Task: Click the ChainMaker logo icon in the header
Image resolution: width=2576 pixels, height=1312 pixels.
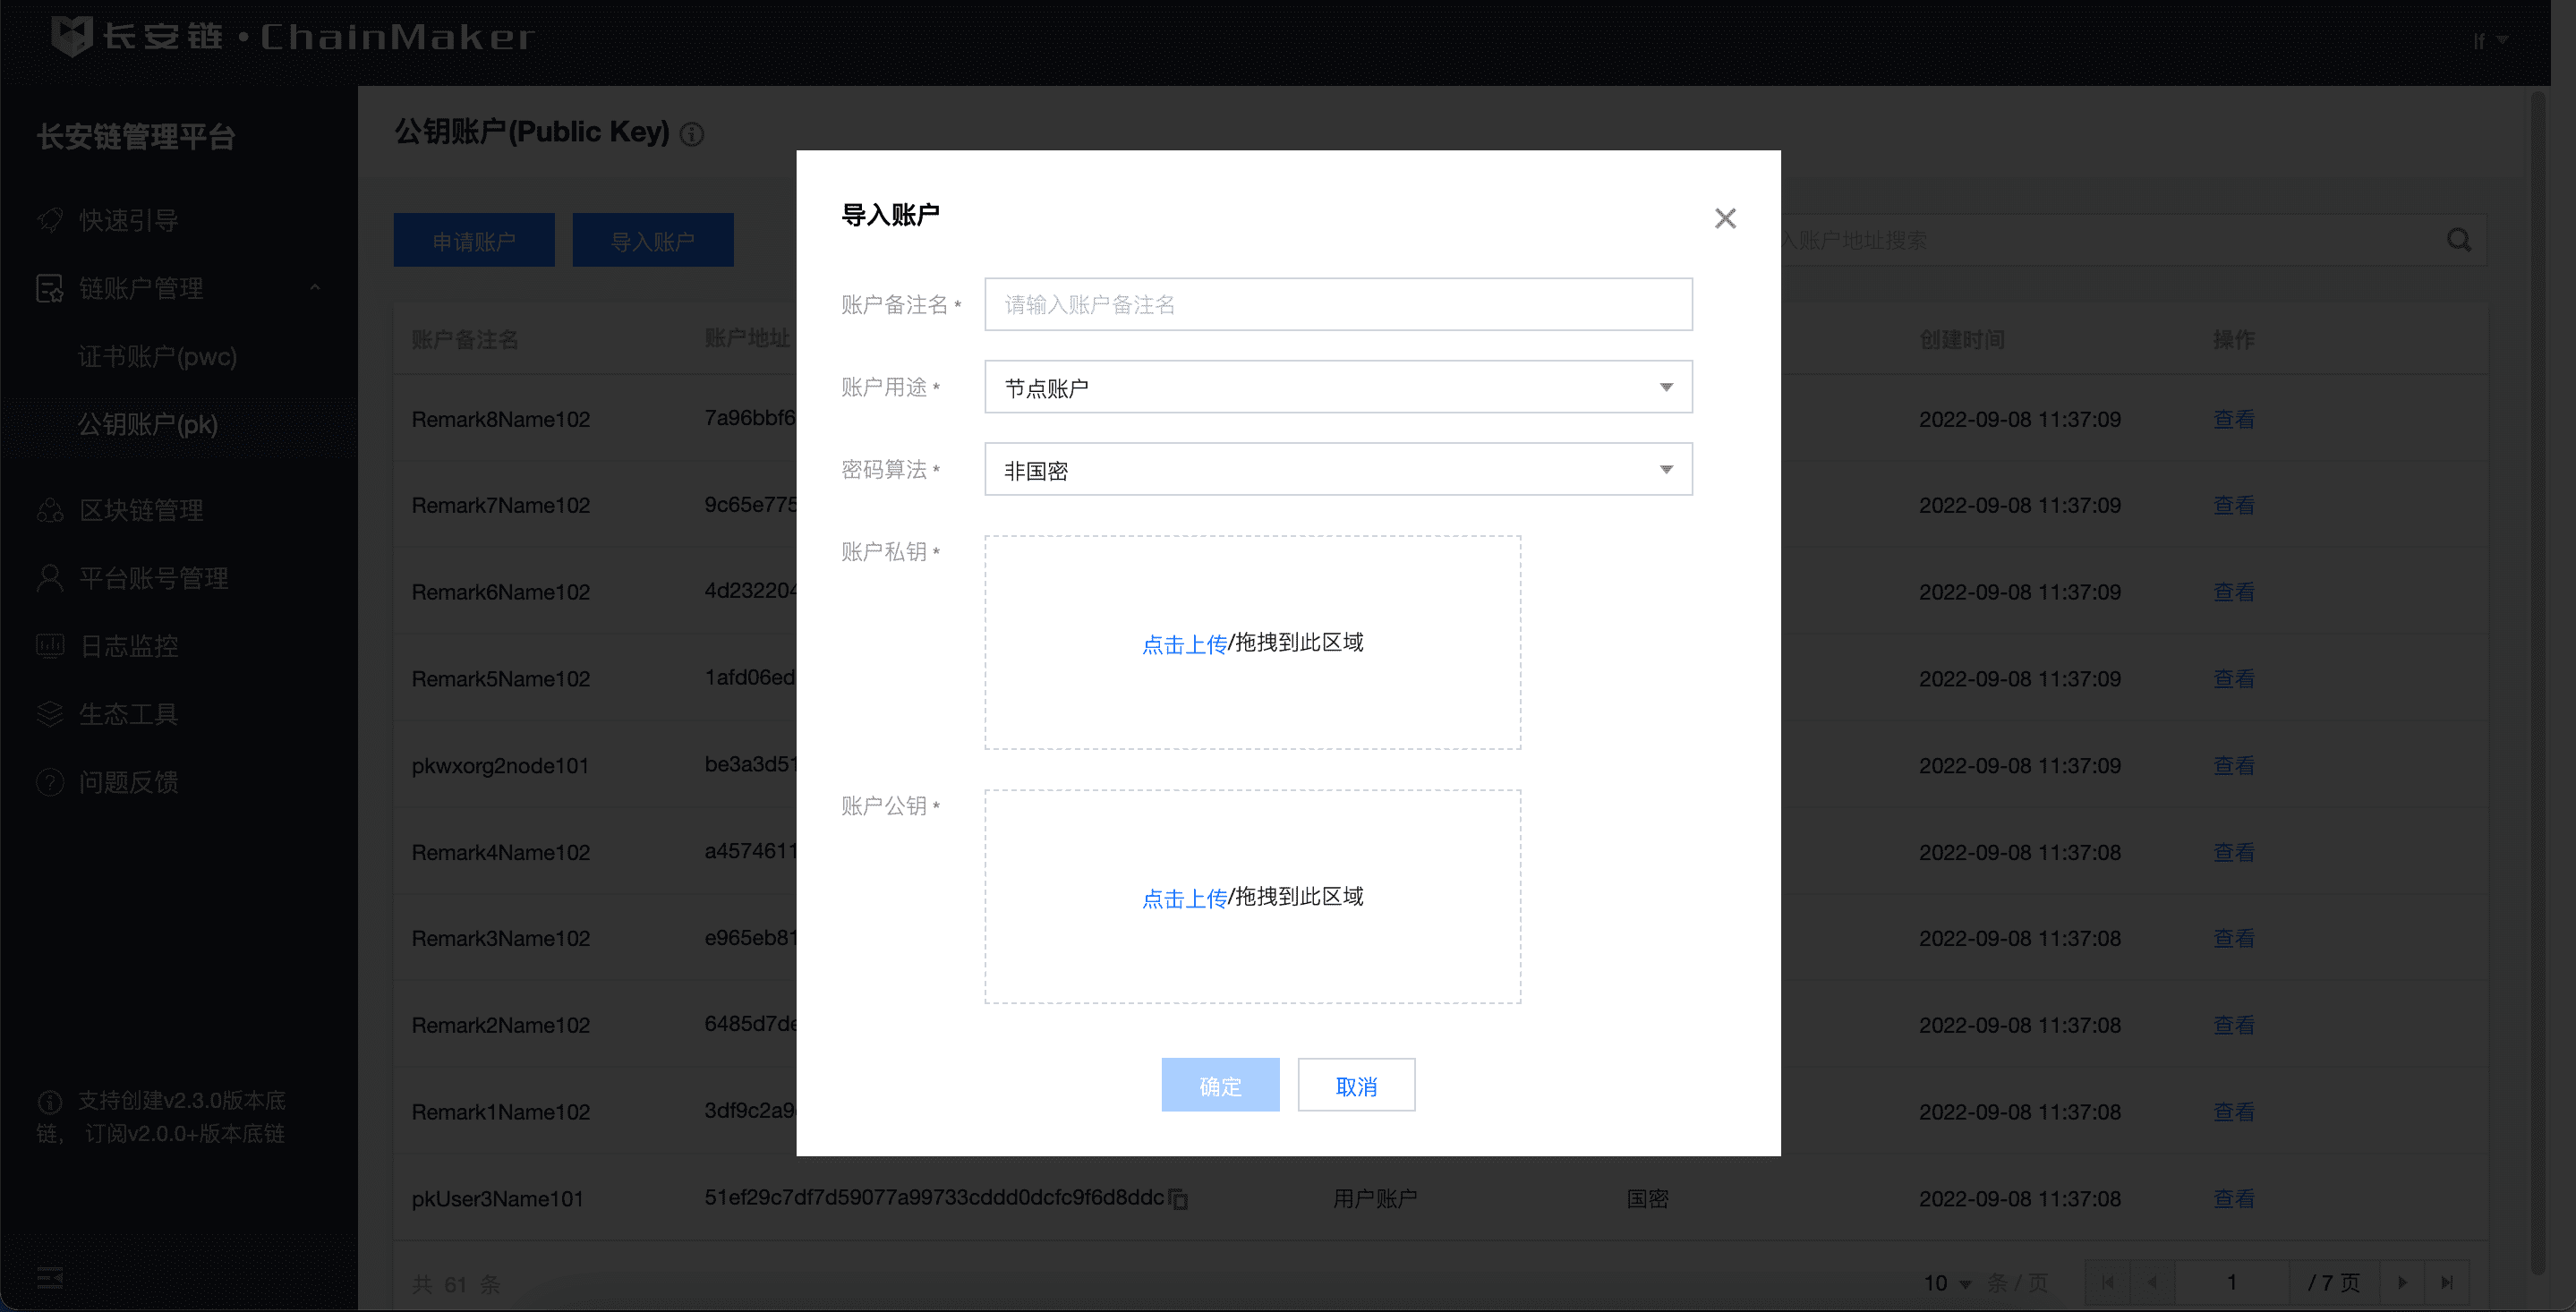Action: click(x=72, y=36)
